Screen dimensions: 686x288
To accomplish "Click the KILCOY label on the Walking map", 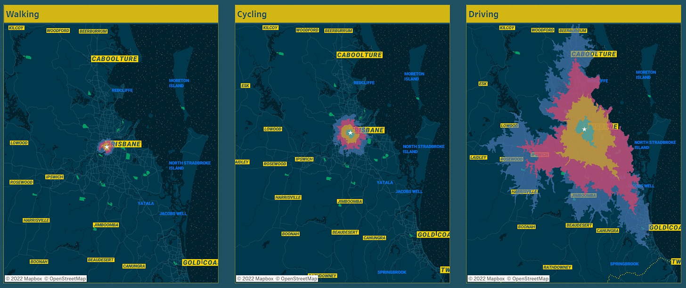I will point(16,27).
